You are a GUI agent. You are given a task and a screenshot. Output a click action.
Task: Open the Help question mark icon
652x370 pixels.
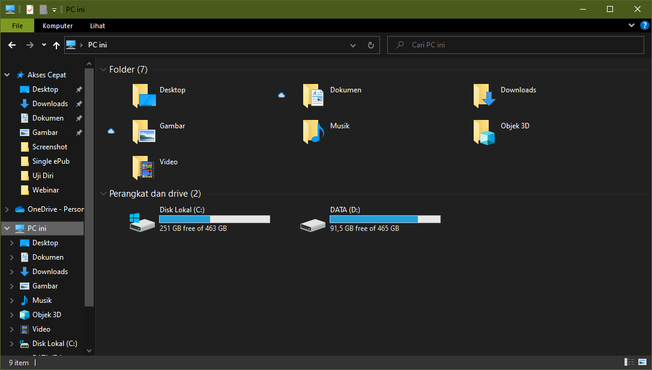coord(644,25)
